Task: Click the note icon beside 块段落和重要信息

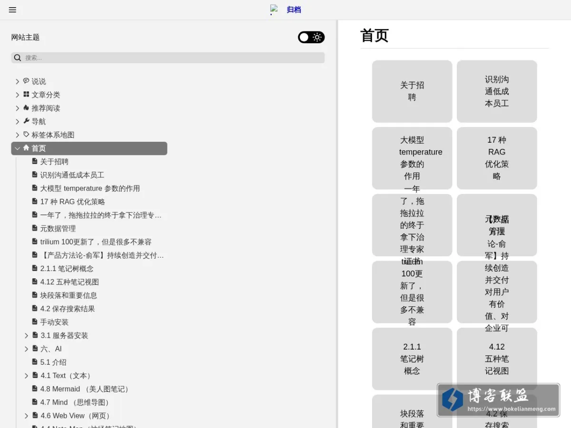Action: click(35, 295)
